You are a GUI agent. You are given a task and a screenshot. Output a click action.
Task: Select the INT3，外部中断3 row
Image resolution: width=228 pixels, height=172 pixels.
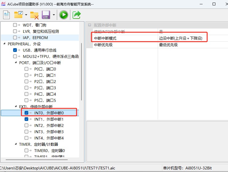(x=49, y=132)
